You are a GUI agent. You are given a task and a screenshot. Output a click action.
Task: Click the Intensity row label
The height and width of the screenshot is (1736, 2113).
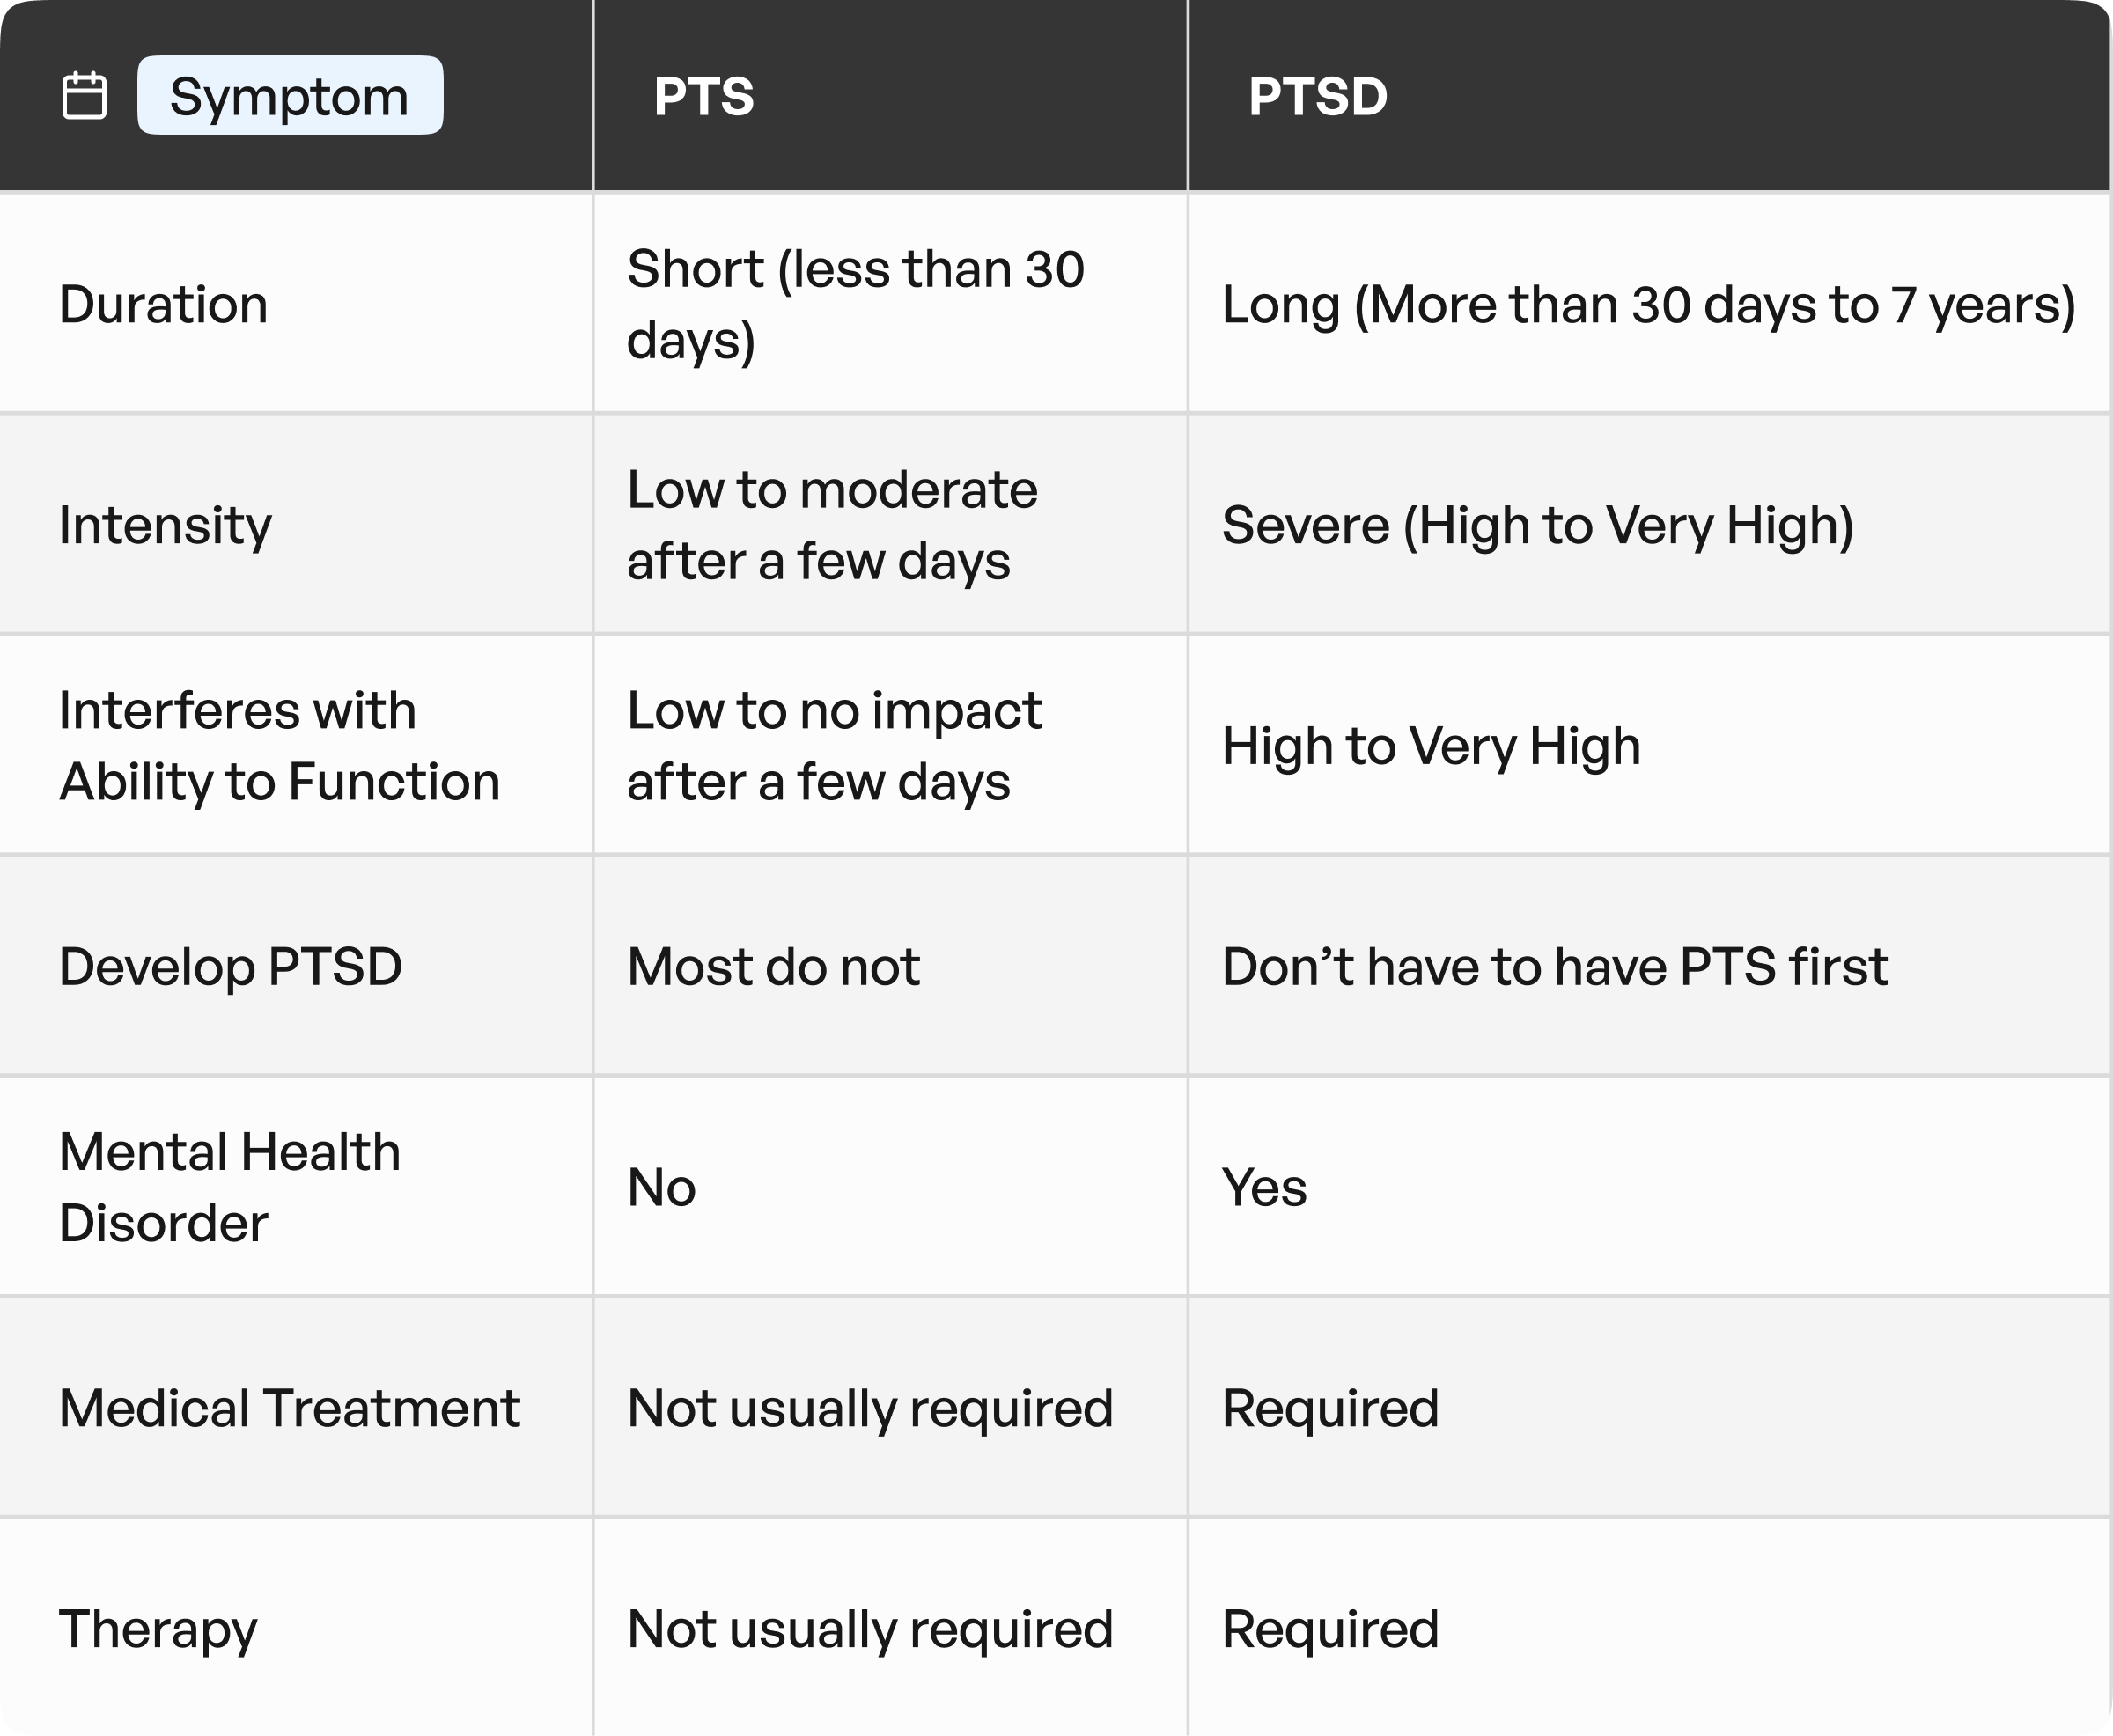point(165,525)
